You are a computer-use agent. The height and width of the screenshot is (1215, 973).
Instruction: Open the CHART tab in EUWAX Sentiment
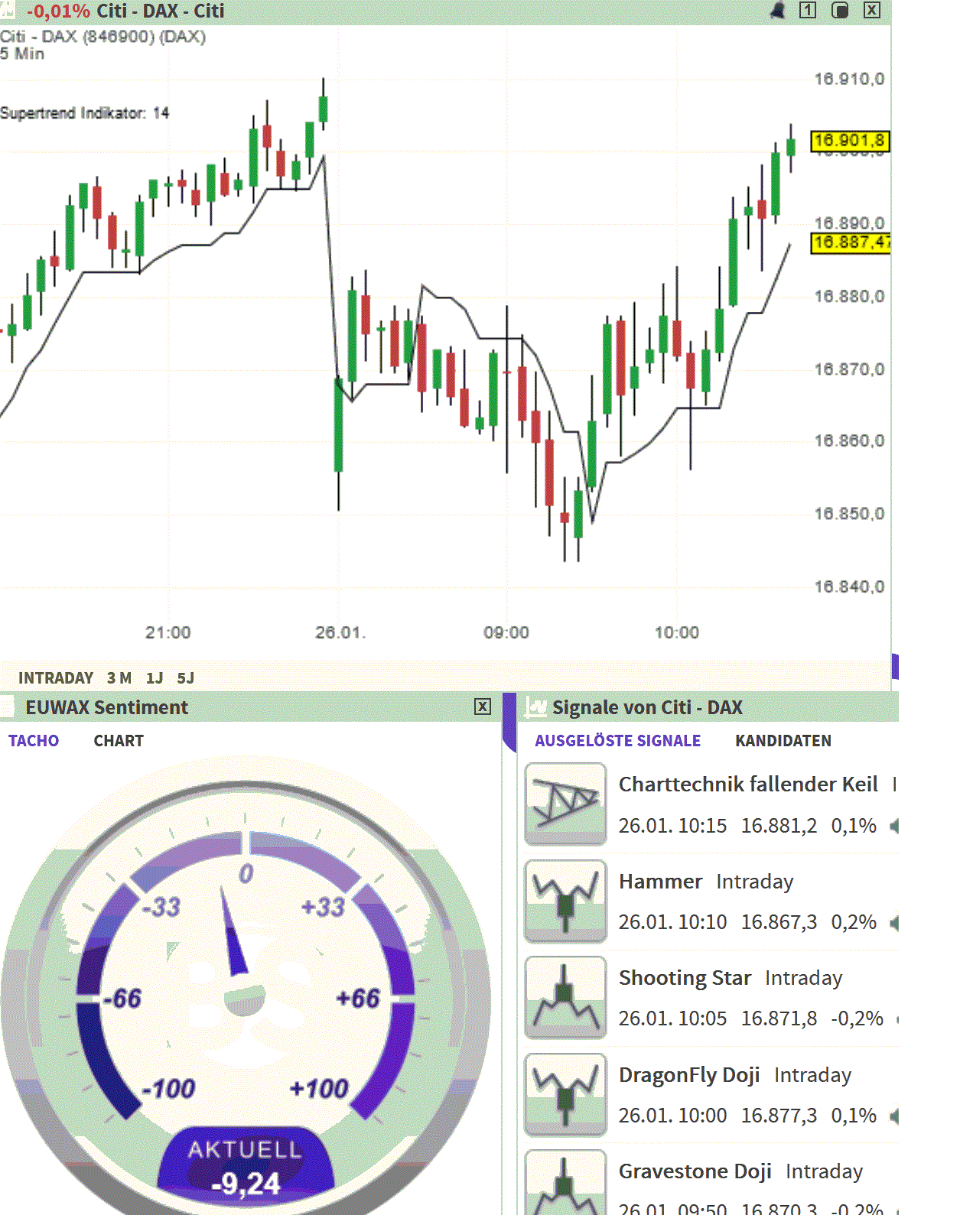point(119,740)
